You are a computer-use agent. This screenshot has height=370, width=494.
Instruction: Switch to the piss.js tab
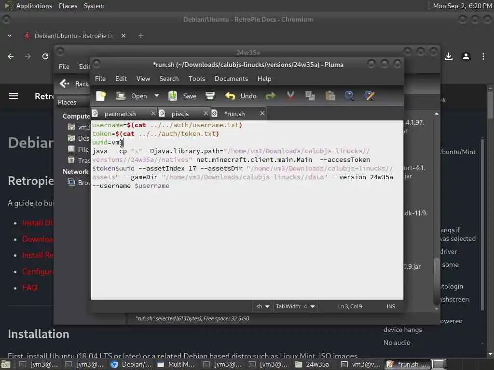point(180,114)
